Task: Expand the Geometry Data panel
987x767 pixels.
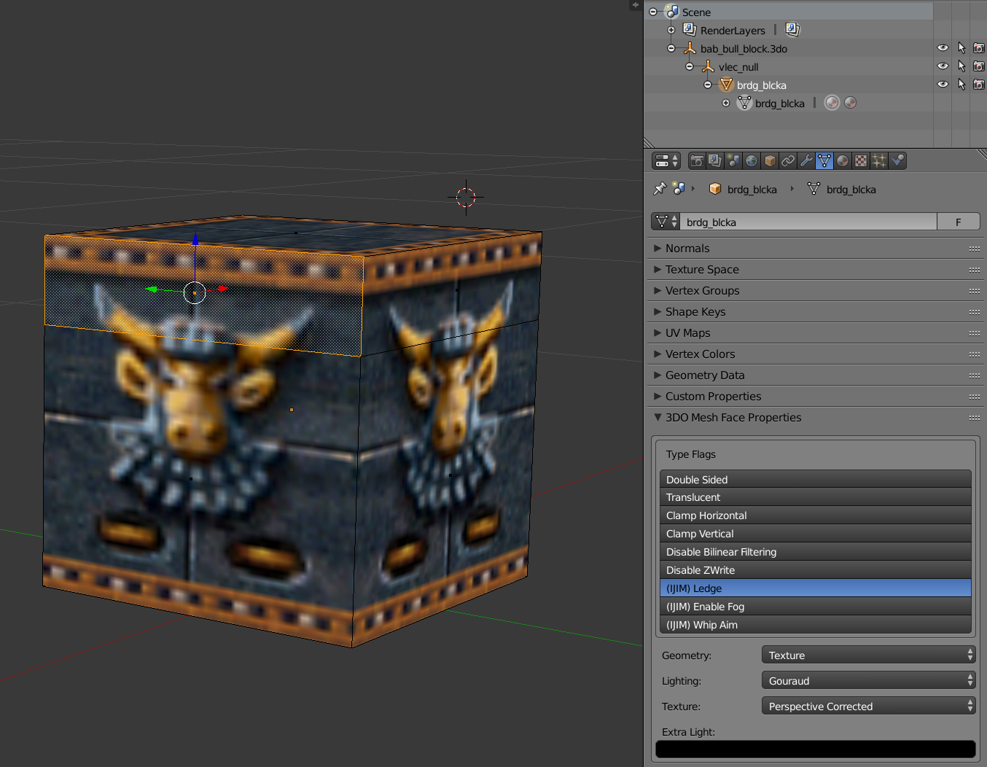Action: (x=815, y=375)
